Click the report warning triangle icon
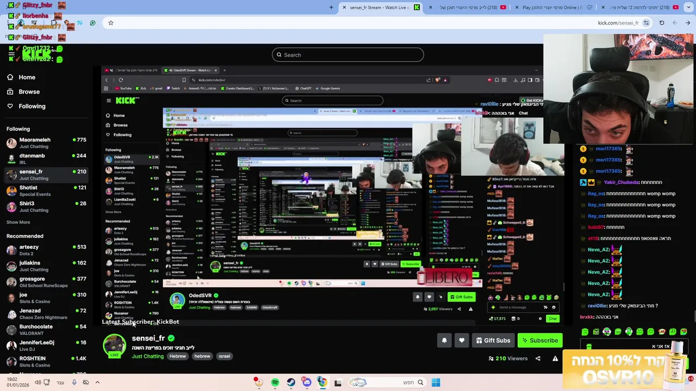Viewport: 696px width, 391px height. pyautogui.click(x=555, y=358)
